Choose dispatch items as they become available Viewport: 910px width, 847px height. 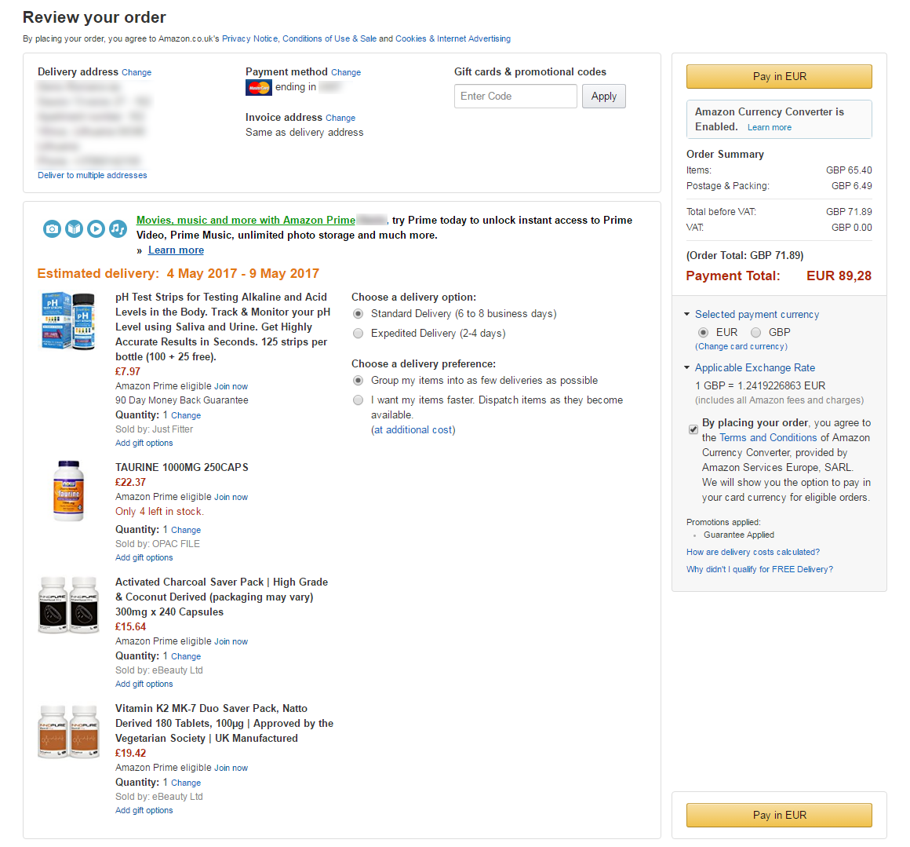358,400
